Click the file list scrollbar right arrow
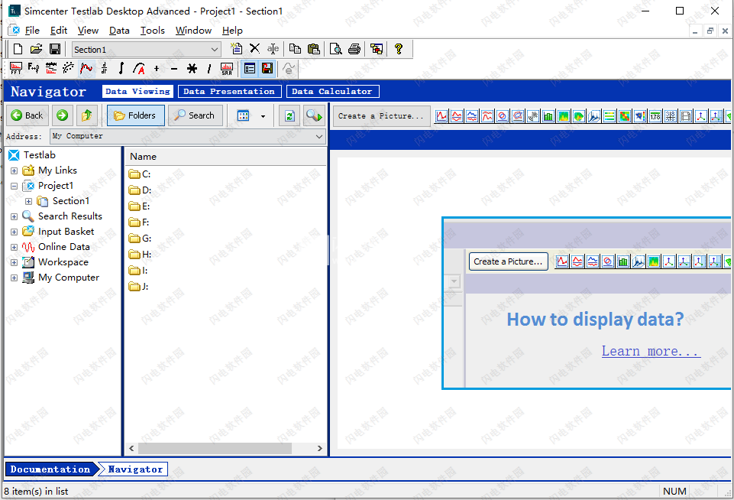 (320, 449)
